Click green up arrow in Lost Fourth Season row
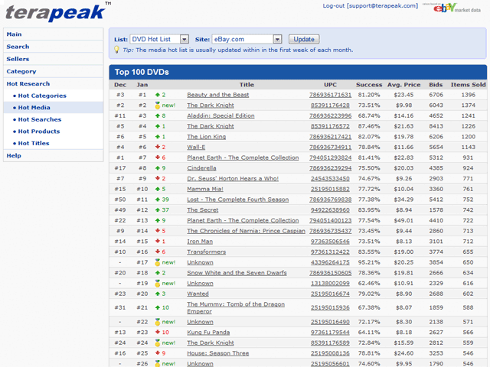 (x=158, y=200)
